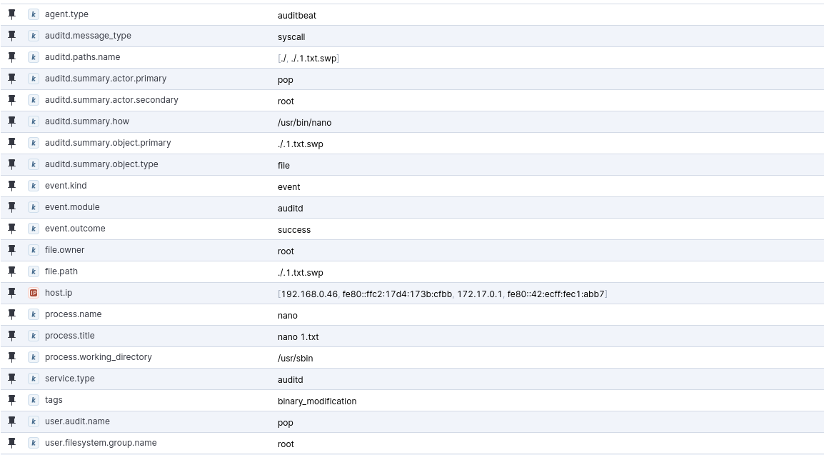
Task: Click the auditd.summary.how field name
Action: coord(86,121)
